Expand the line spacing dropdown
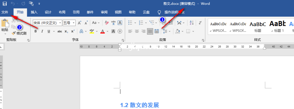 click(x=169, y=31)
